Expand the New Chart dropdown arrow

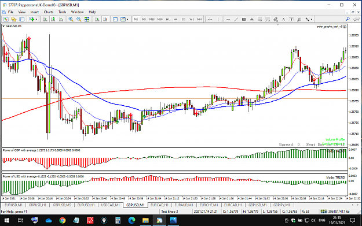(x=36, y=19)
